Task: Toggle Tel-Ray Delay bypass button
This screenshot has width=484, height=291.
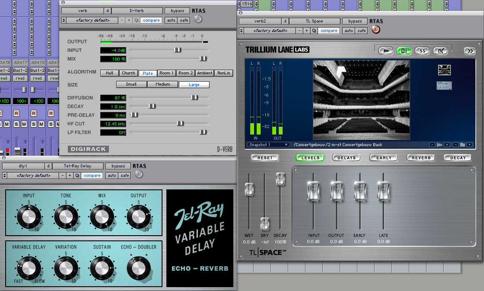Action: click(118, 166)
